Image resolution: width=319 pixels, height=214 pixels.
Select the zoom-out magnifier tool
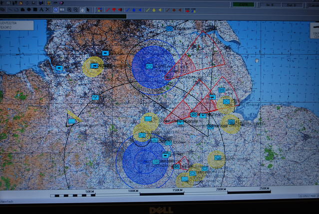point(75,9)
